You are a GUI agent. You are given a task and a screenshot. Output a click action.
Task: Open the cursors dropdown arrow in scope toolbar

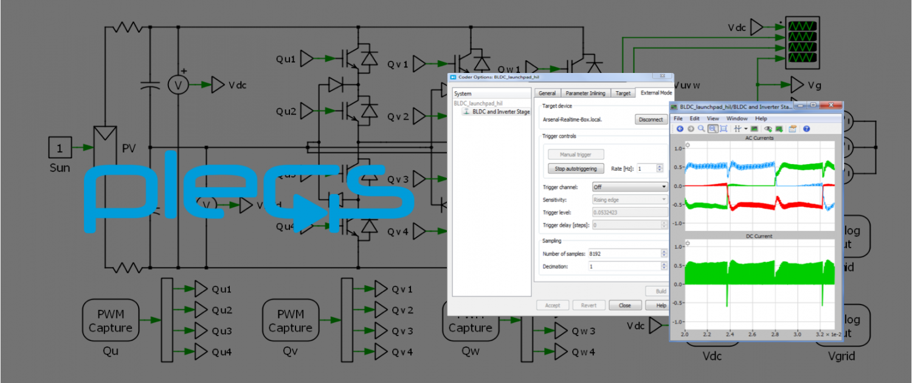745,129
